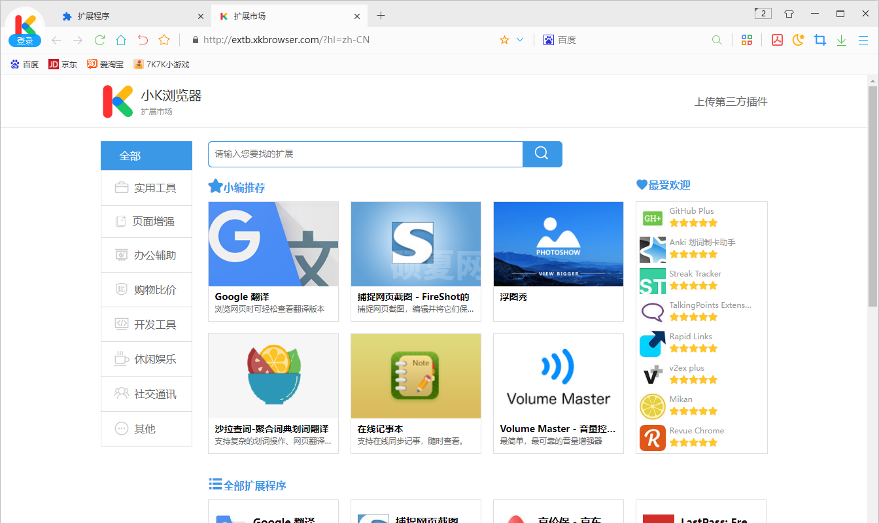Open the Volume Master extension card
The height and width of the screenshot is (523, 879).
click(x=559, y=394)
